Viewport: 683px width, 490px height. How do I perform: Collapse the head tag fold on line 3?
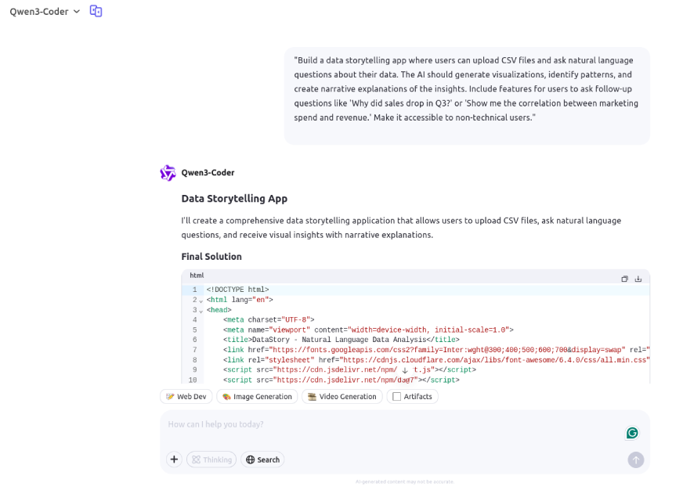[x=201, y=312]
